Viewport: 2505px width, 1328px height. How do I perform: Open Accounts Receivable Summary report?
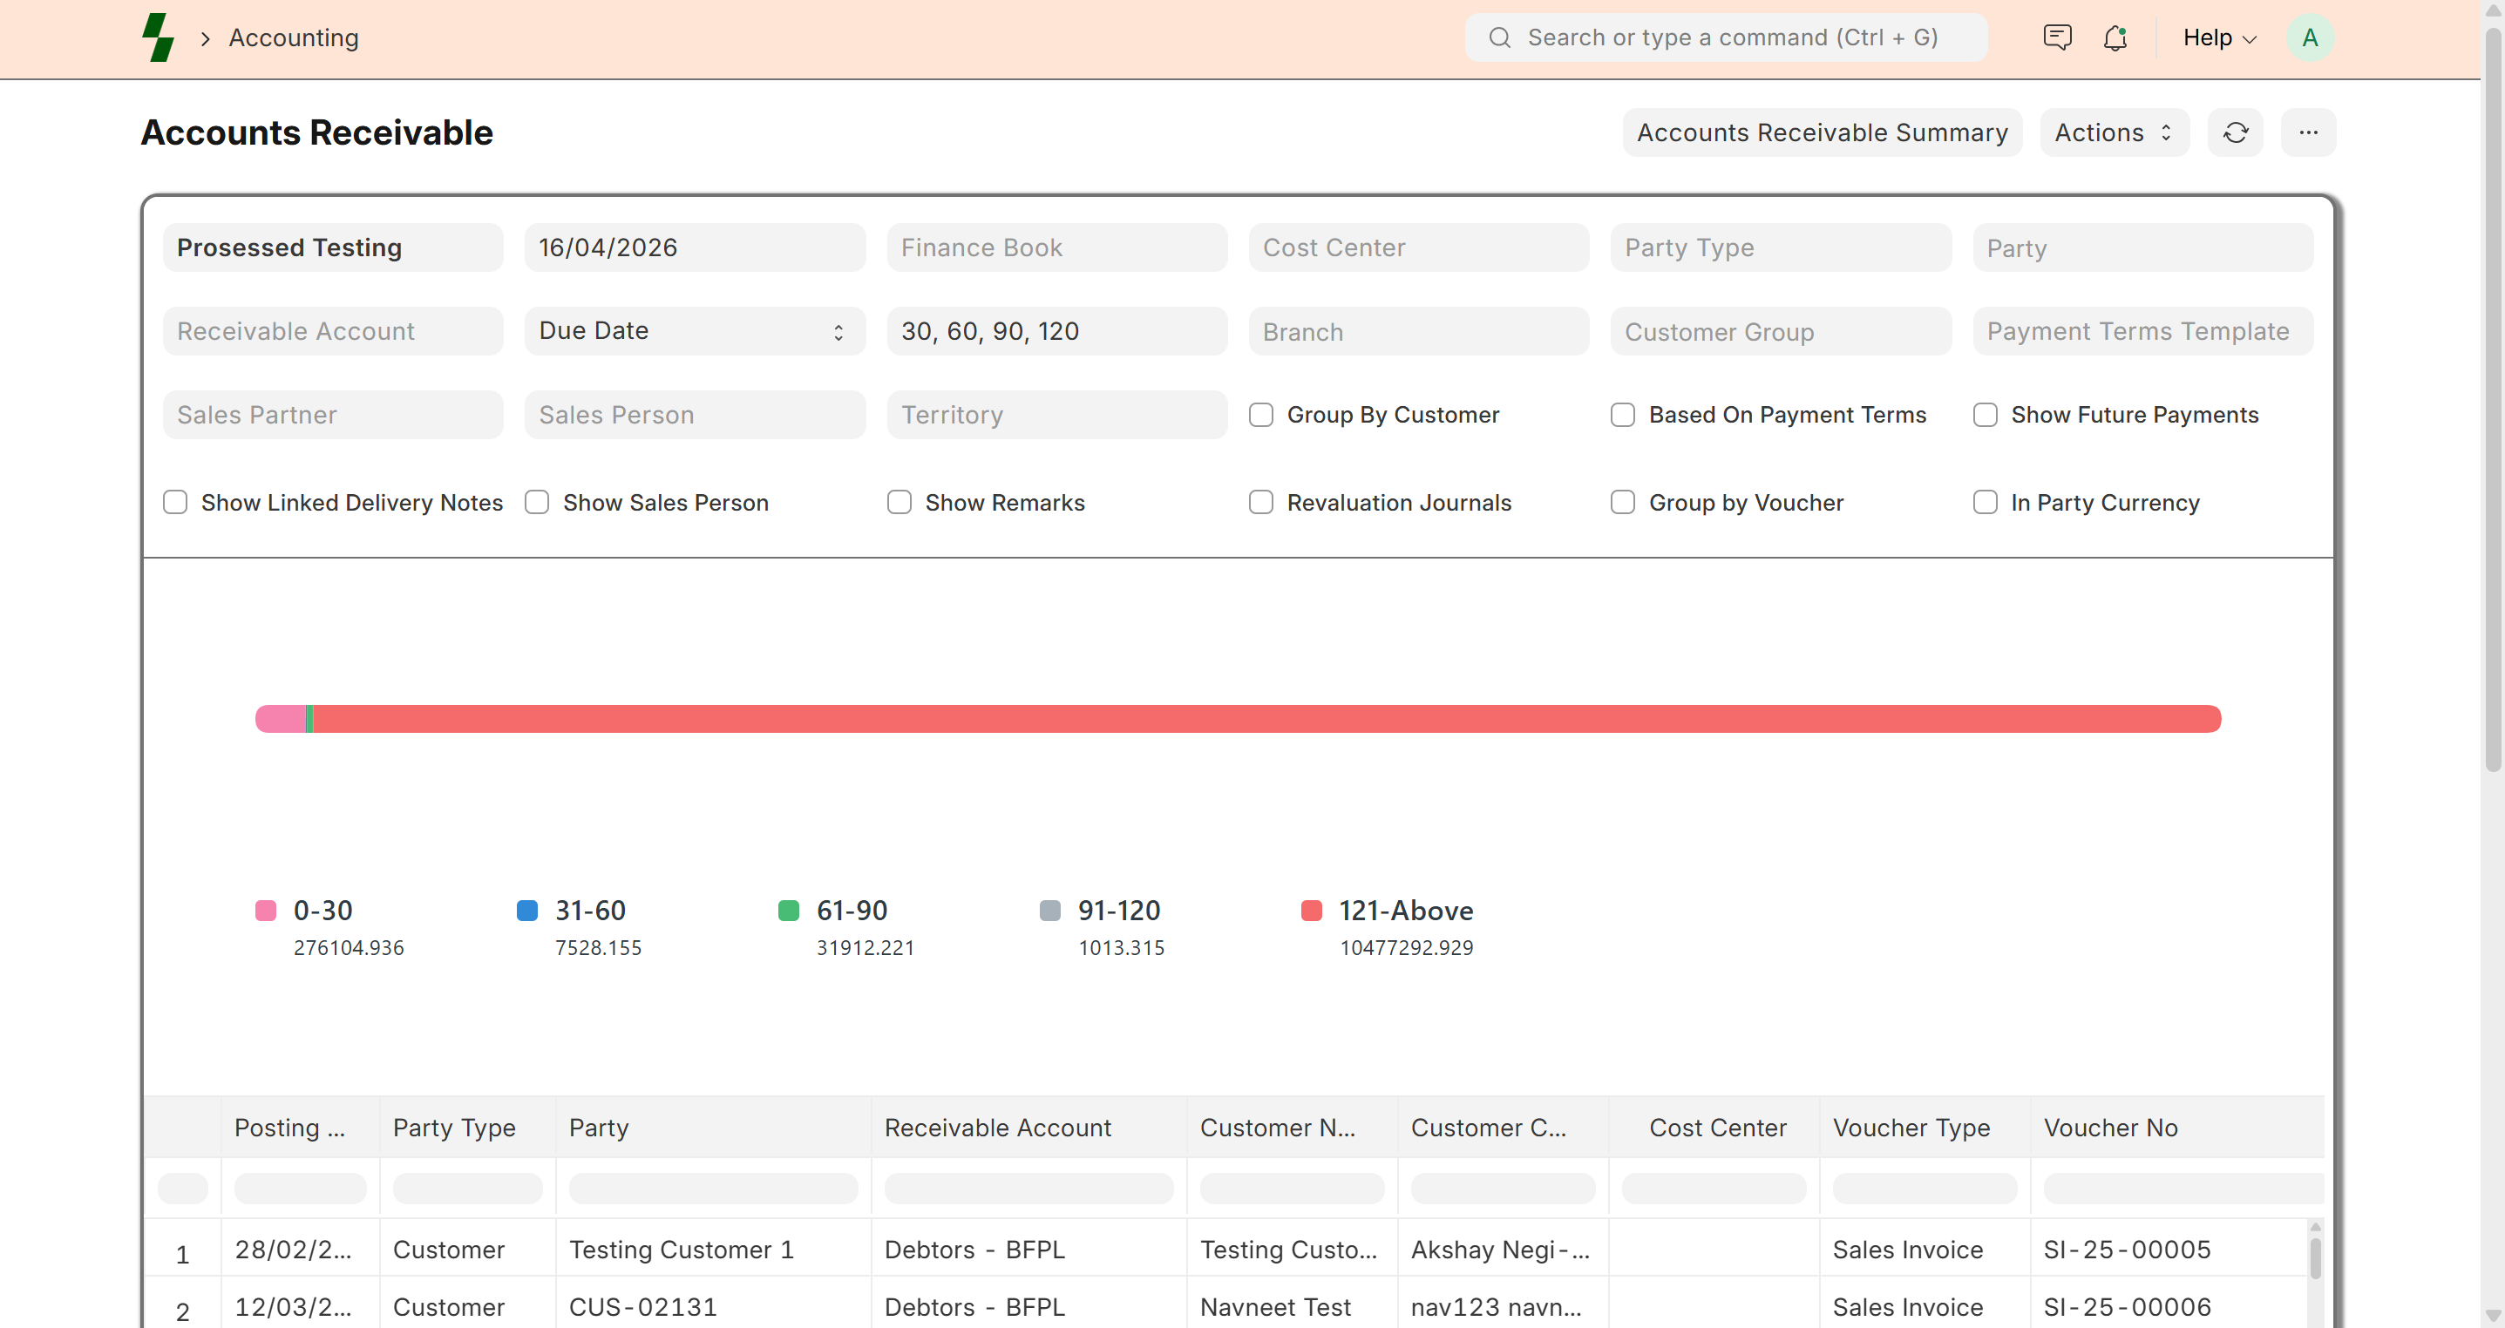(x=1822, y=132)
